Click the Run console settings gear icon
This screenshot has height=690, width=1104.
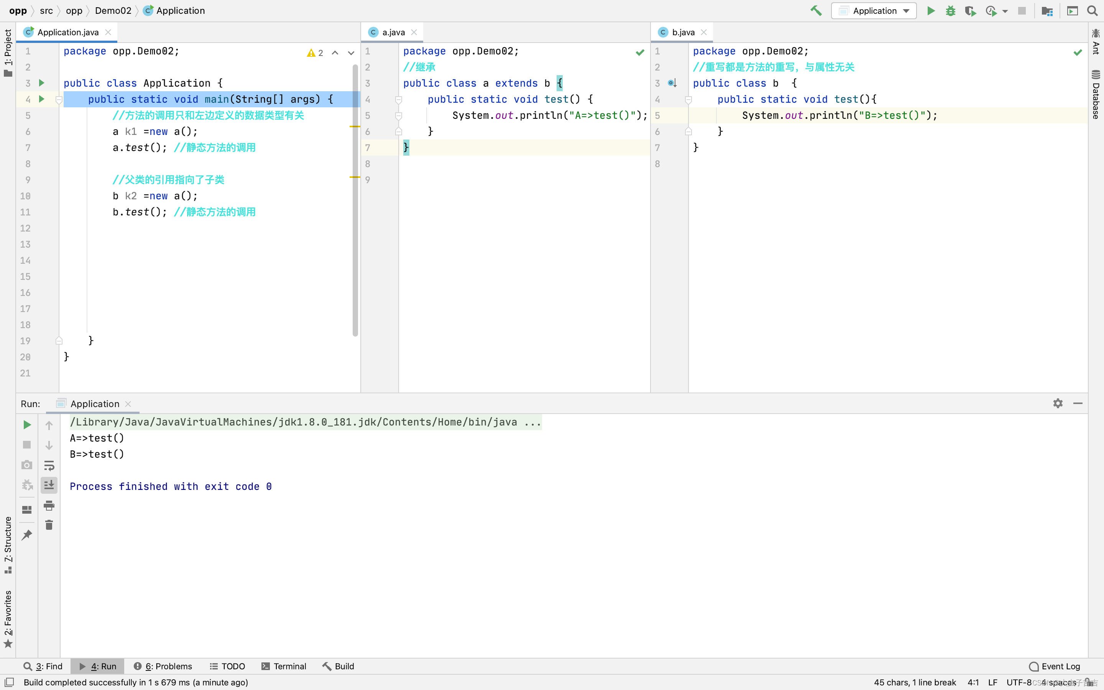1058,403
